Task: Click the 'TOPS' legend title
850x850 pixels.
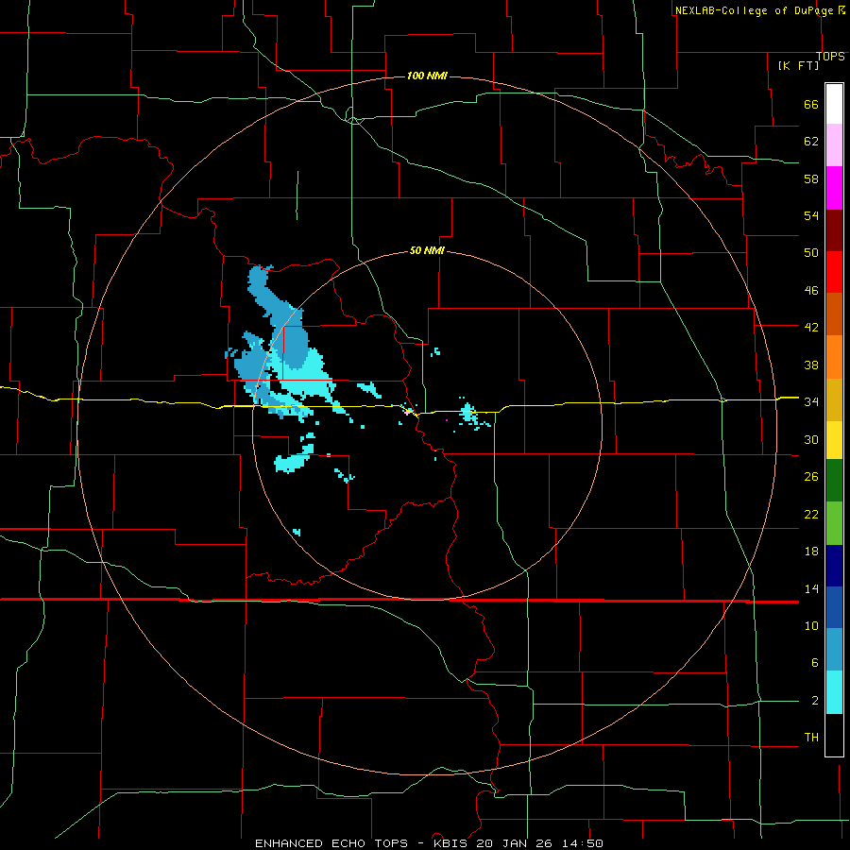Action: (830, 57)
